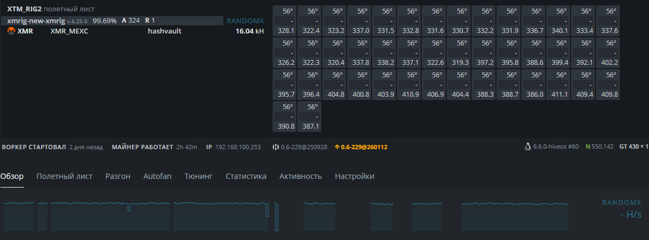Open the Статистика tab
This screenshot has height=240, width=649.
246,176
